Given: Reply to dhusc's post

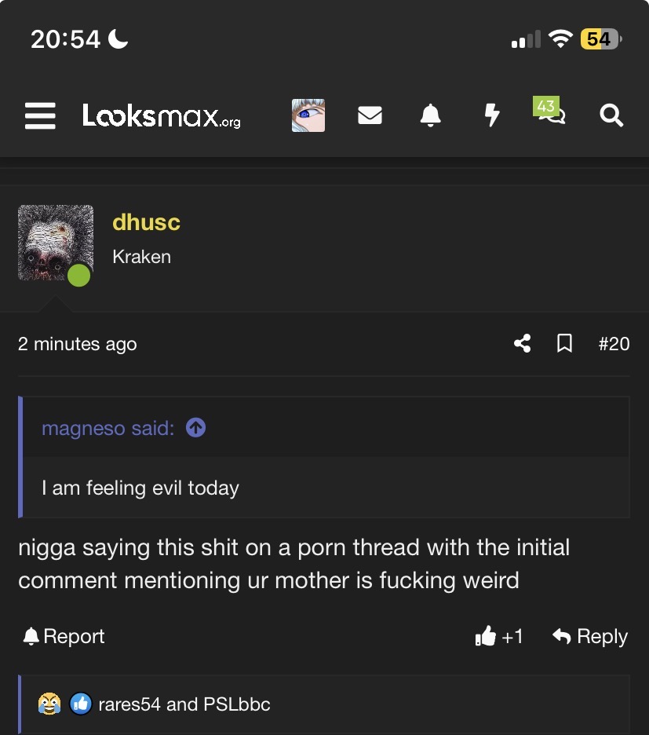Looking at the screenshot, I should point(590,636).
